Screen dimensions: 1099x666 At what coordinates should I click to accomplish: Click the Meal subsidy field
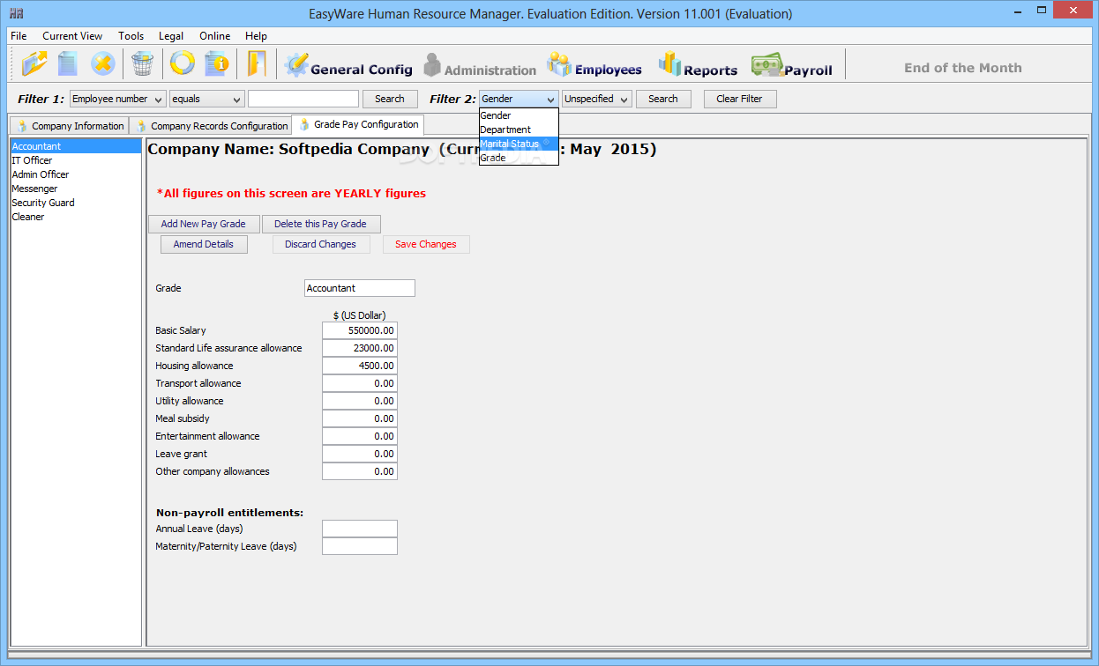click(x=360, y=418)
